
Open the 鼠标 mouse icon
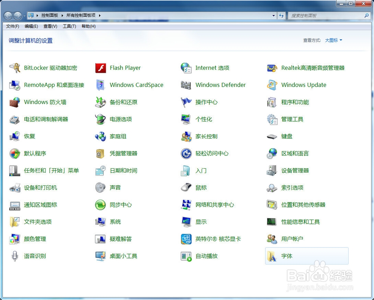[x=186, y=188]
